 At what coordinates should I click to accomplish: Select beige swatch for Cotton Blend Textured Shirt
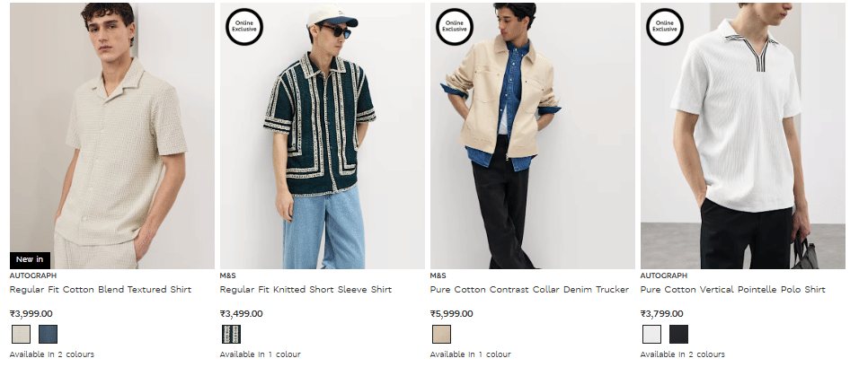tap(22, 334)
